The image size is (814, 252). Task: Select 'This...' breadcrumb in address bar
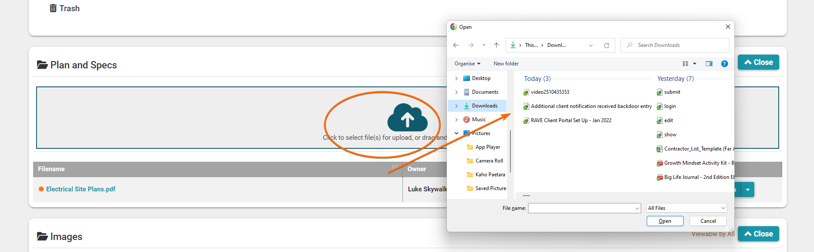[x=531, y=45]
